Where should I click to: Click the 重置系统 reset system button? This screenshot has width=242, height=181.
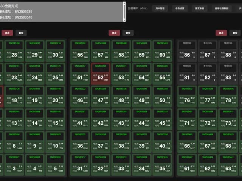pyautogui.click(x=199, y=8)
